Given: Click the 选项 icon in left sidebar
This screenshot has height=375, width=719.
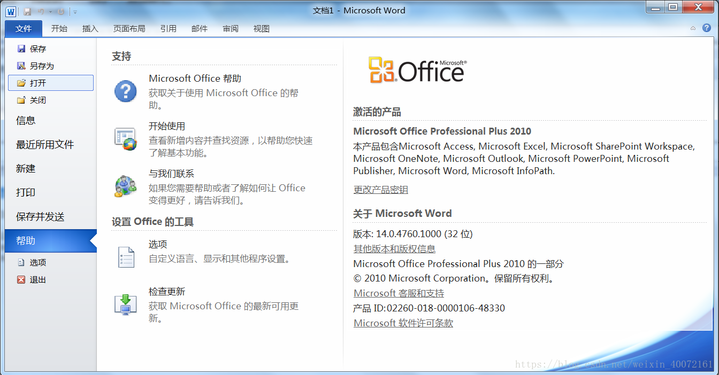Looking at the screenshot, I should coord(21,262).
